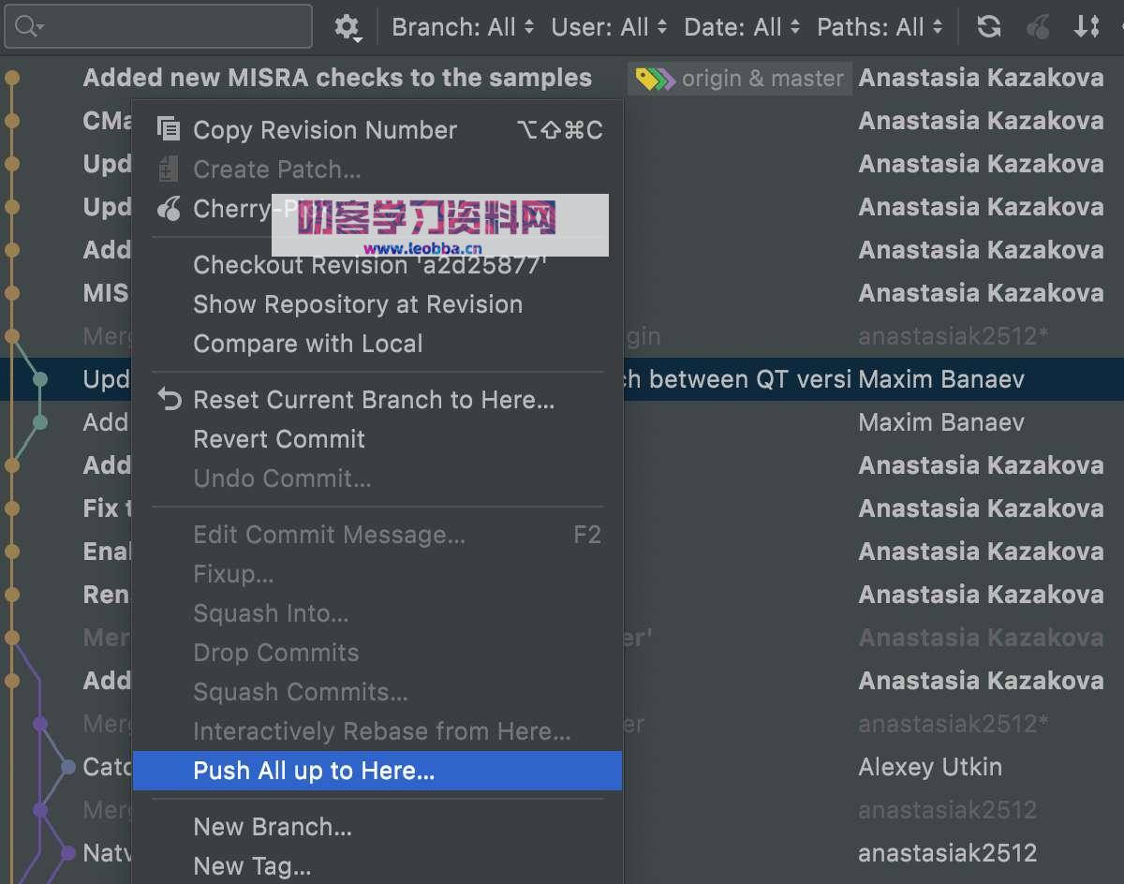1124x884 pixels.
Task: Click inside the search input field
Action: [159, 26]
